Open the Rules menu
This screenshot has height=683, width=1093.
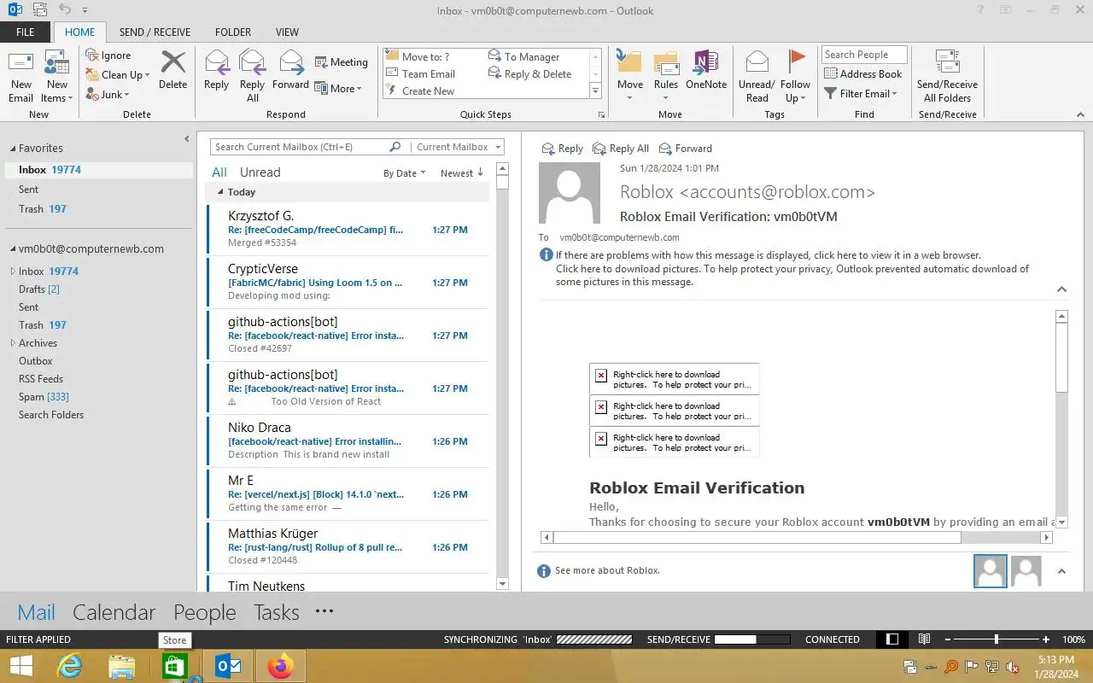tap(666, 77)
